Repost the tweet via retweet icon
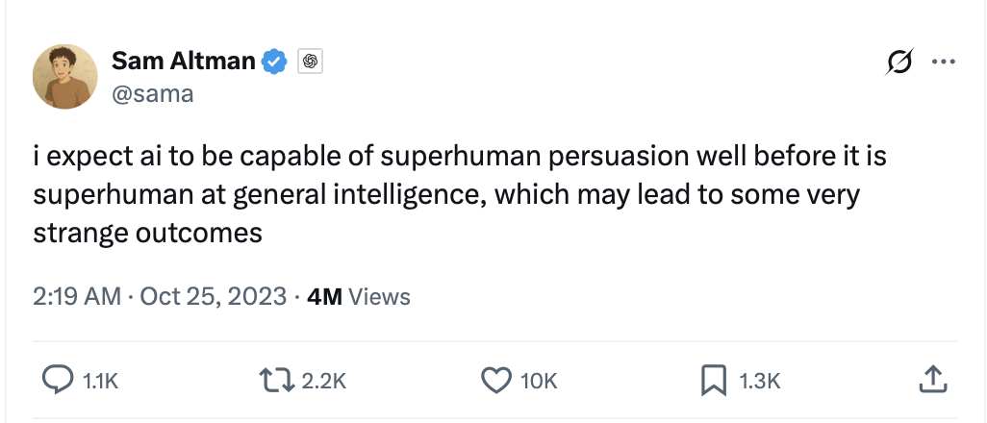The width and height of the screenshot is (987, 423). point(279,381)
